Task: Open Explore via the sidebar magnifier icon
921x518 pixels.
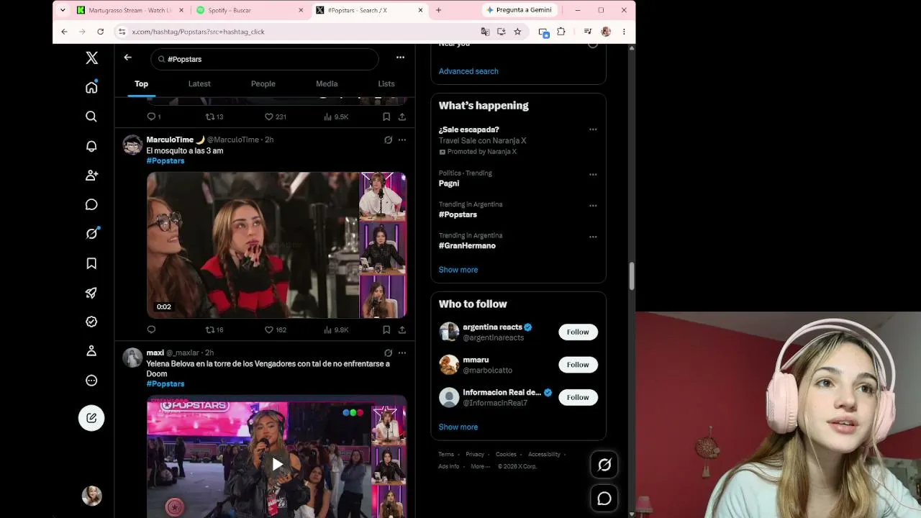Action: coord(91,117)
